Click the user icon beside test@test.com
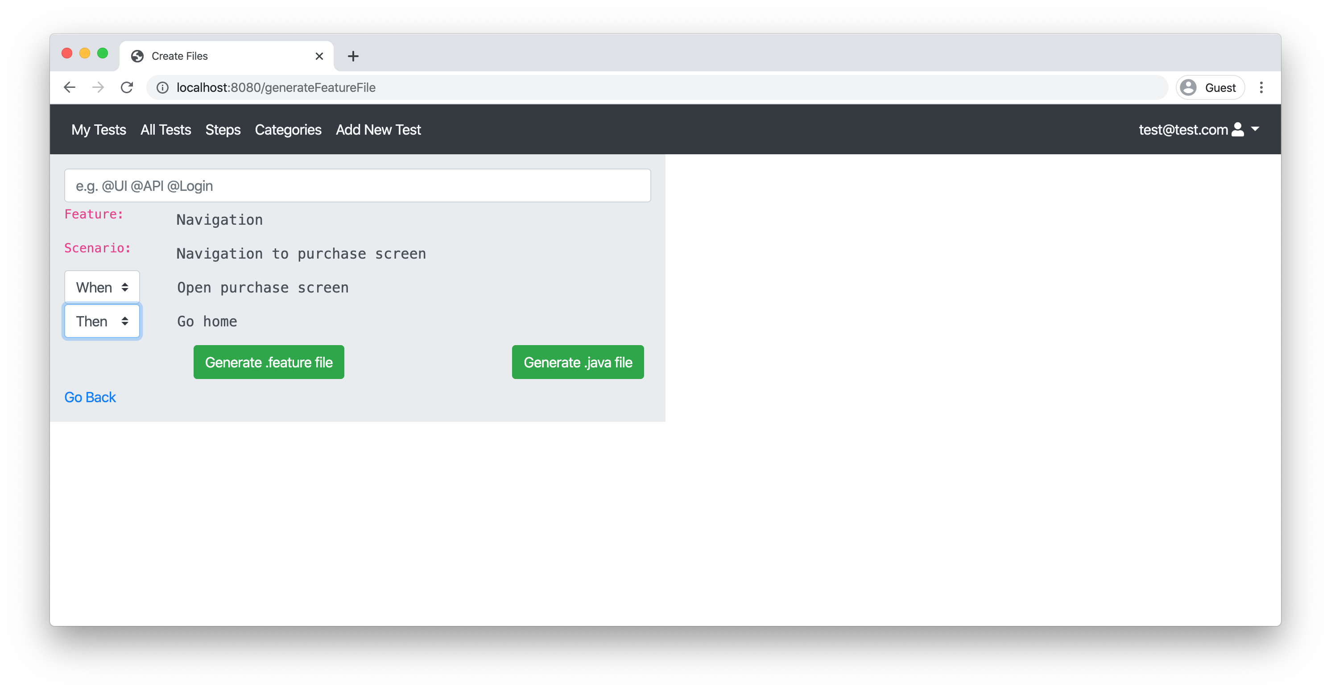 (x=1238, y=129)
